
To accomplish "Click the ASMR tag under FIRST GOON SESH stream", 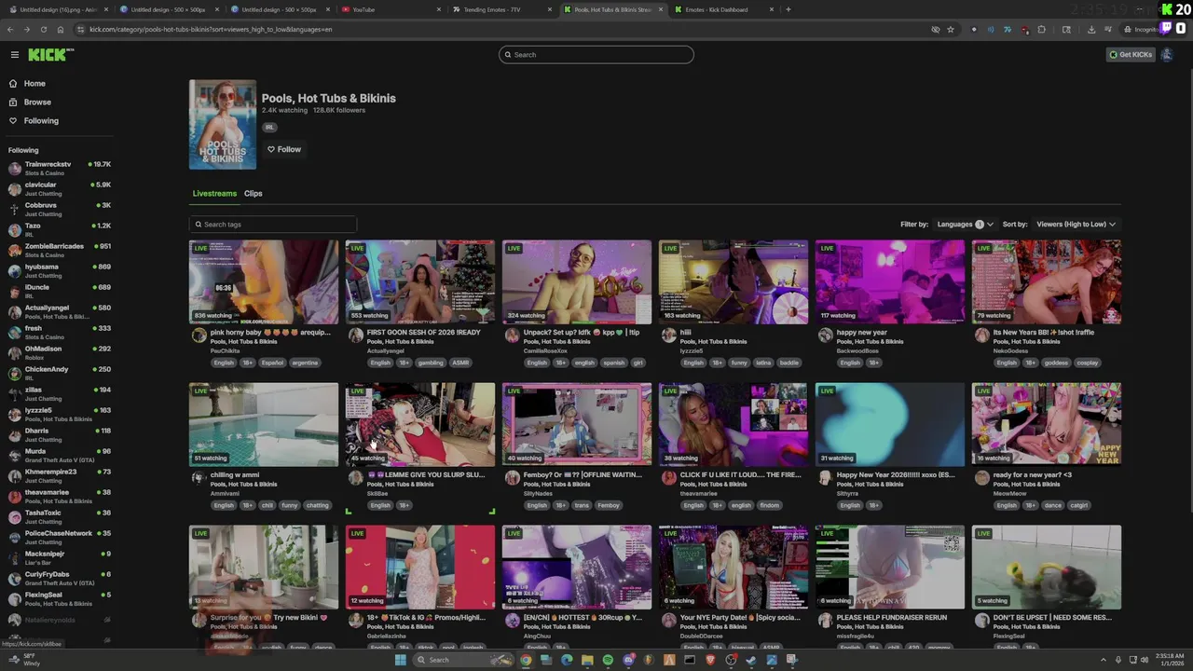I will (460, 363).
